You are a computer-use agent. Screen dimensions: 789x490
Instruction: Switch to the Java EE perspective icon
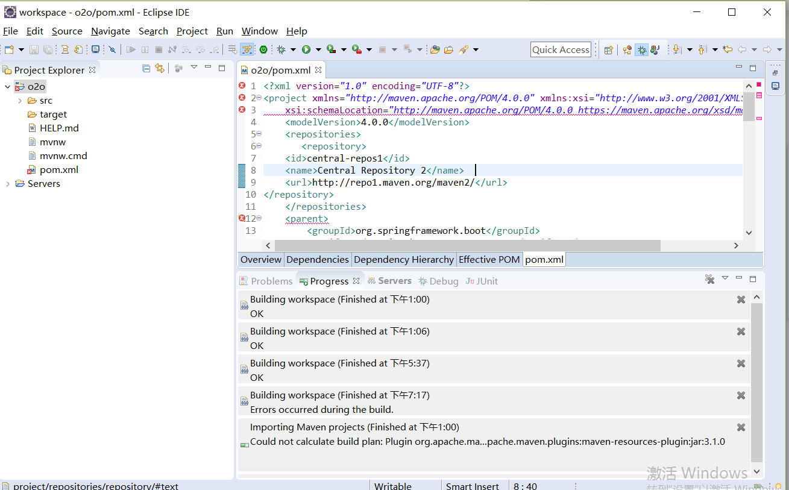pyautogui.click(x=627, y=50)
